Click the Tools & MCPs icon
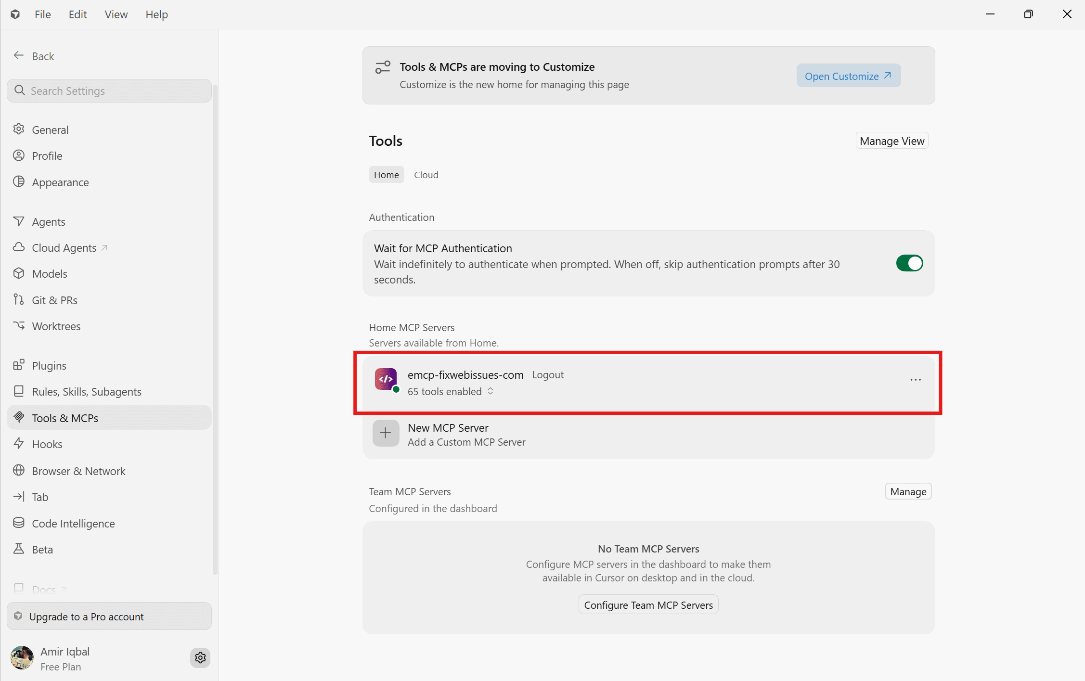1085x681 pixels. 19,417
